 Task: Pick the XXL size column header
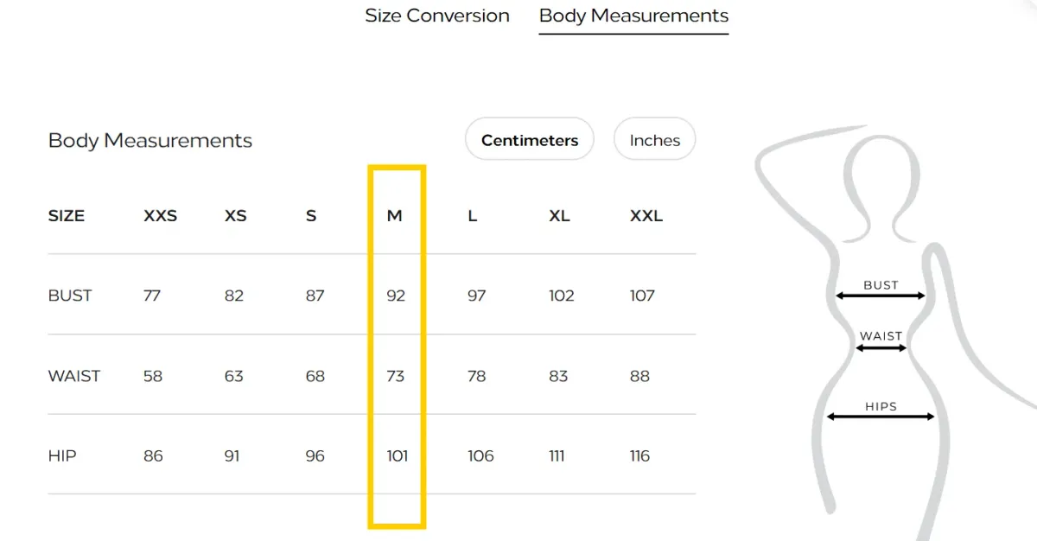646,216
